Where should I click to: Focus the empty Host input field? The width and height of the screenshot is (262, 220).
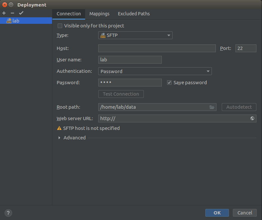click(x=157, y=48)
